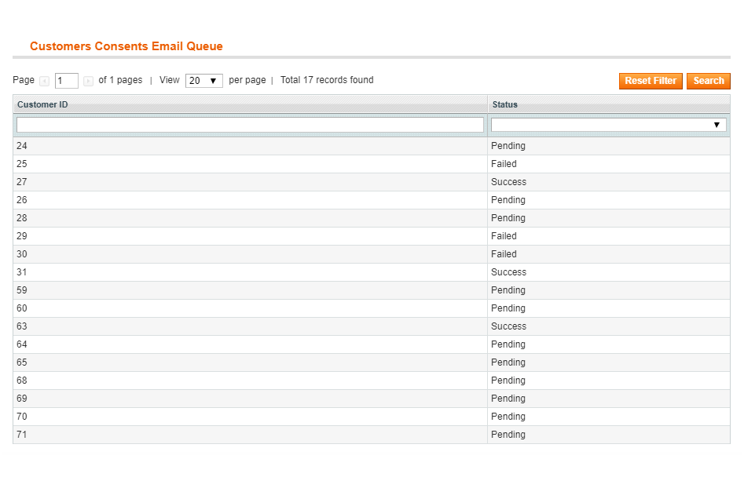Image resolution: width=744 pixels, height=499 pixels.
Task: Click the next page arrow icon
Action: pos(88,81)
